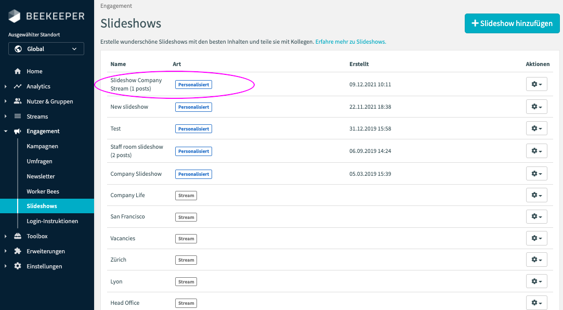Click the Analytics chart icon

18,86
